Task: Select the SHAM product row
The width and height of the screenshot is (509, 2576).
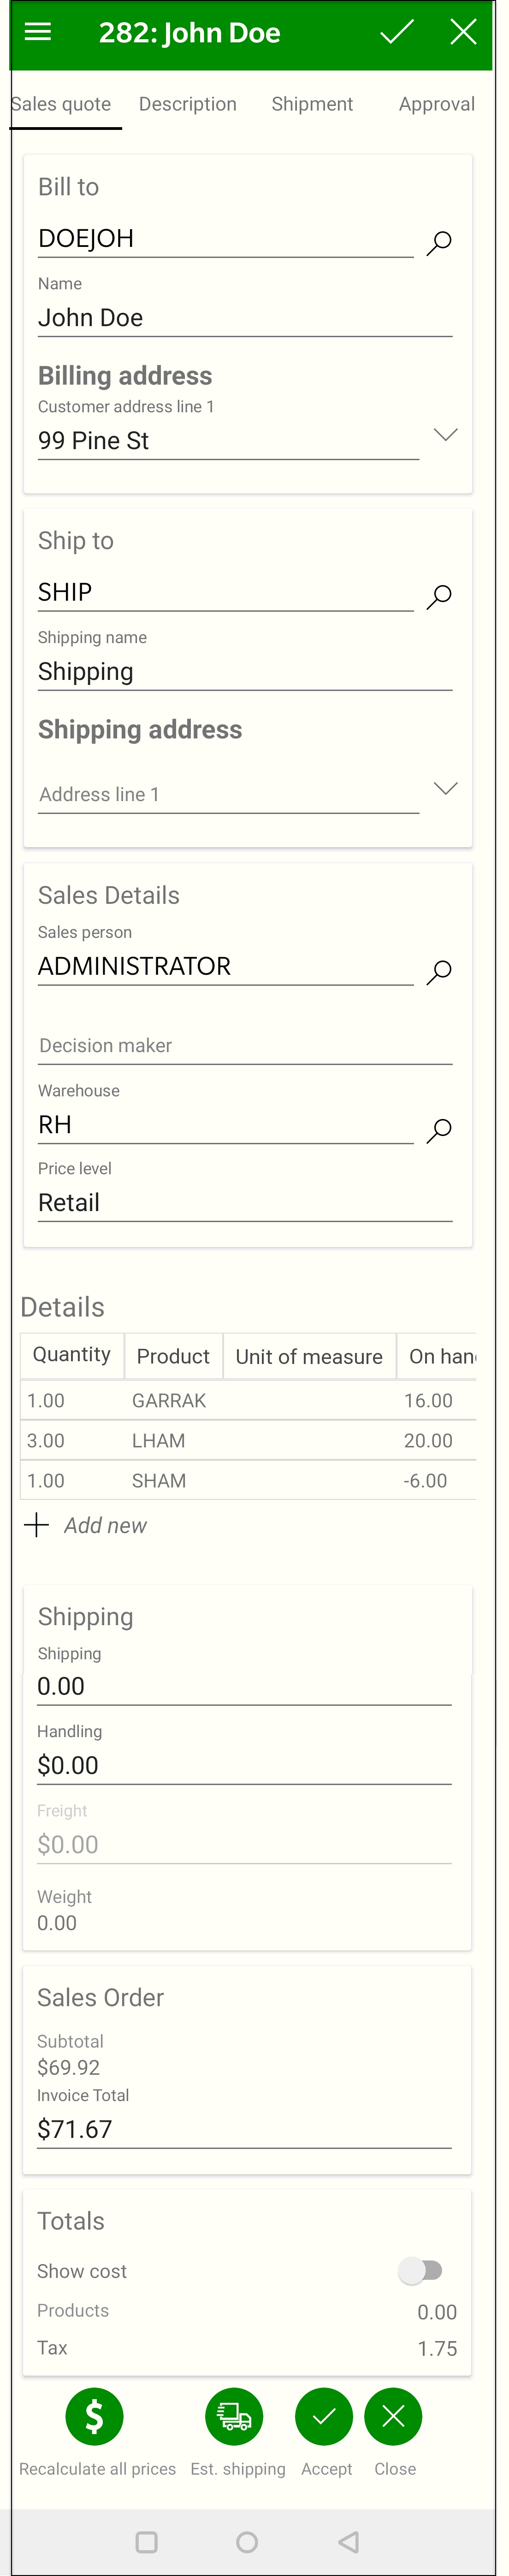Action: point(248,1480)
